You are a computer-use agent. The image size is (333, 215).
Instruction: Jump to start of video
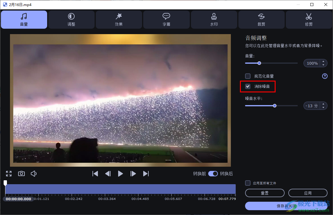click(95, 174)
